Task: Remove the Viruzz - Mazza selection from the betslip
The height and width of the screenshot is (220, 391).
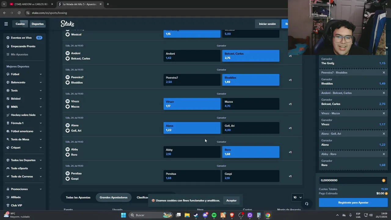Action: click(x=384, y=113)
